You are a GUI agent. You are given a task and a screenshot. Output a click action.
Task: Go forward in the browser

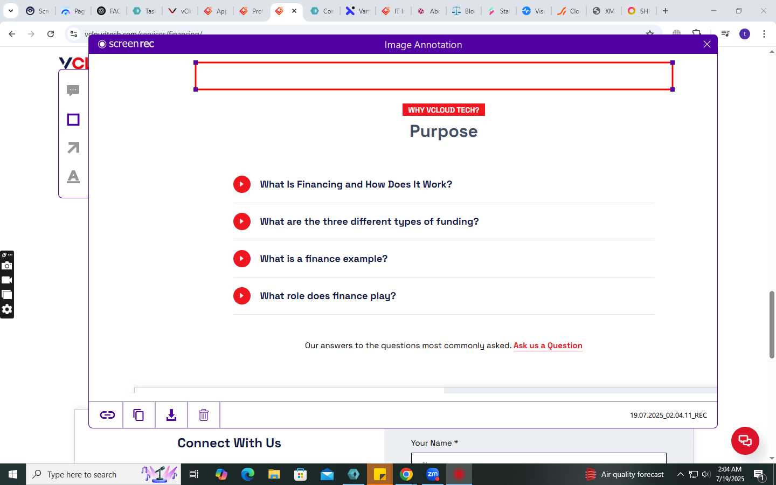click(31, 34)
